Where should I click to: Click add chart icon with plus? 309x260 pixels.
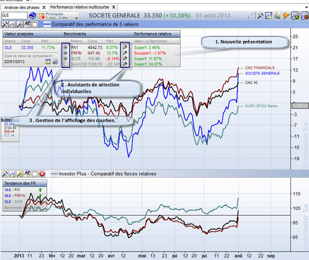pos(269,15)
